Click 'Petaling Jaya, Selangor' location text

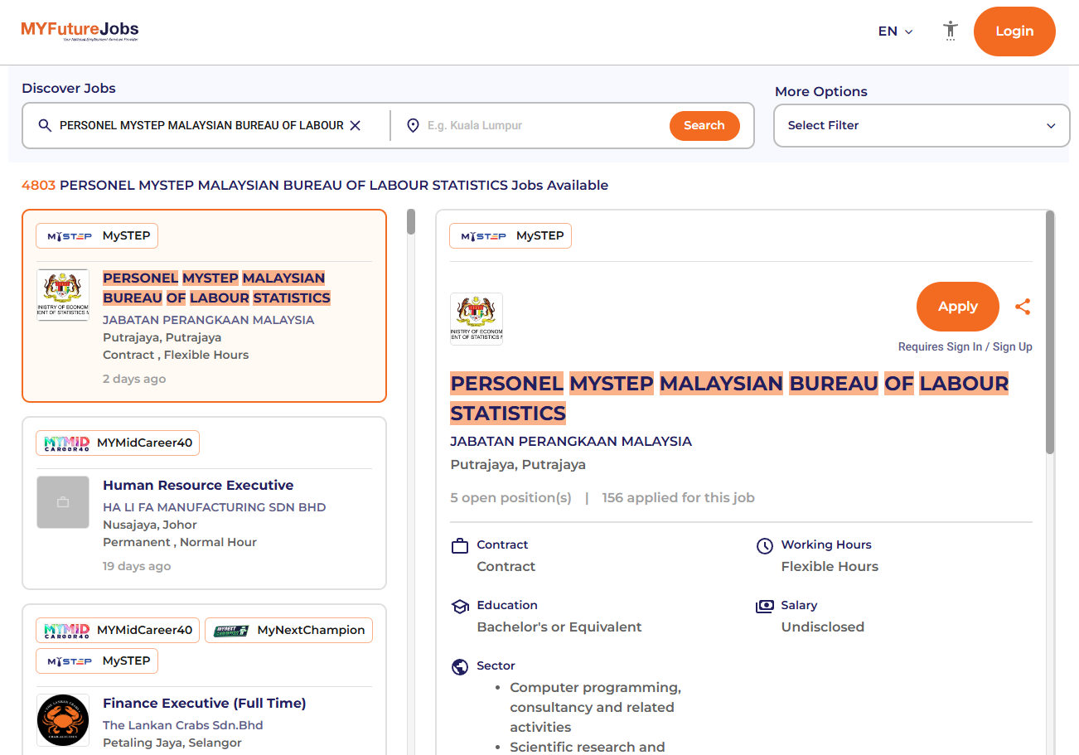tap(172, 743)
